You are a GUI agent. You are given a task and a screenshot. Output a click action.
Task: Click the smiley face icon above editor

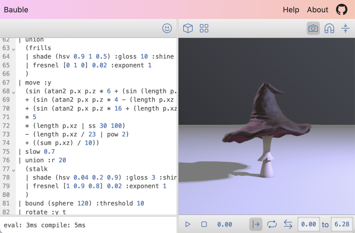click(167, 28)
